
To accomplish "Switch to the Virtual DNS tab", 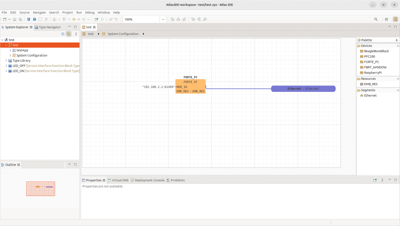I will point(118,180).
